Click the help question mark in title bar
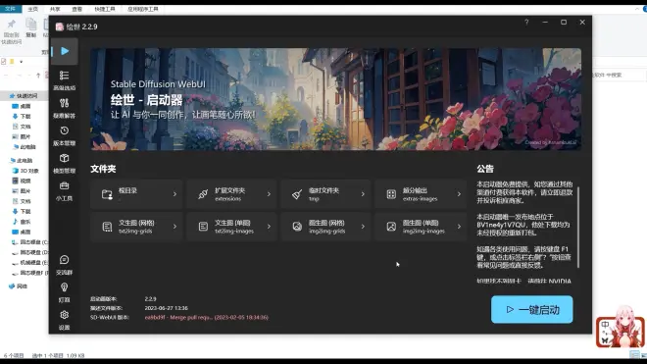 [x=526, y=23]
